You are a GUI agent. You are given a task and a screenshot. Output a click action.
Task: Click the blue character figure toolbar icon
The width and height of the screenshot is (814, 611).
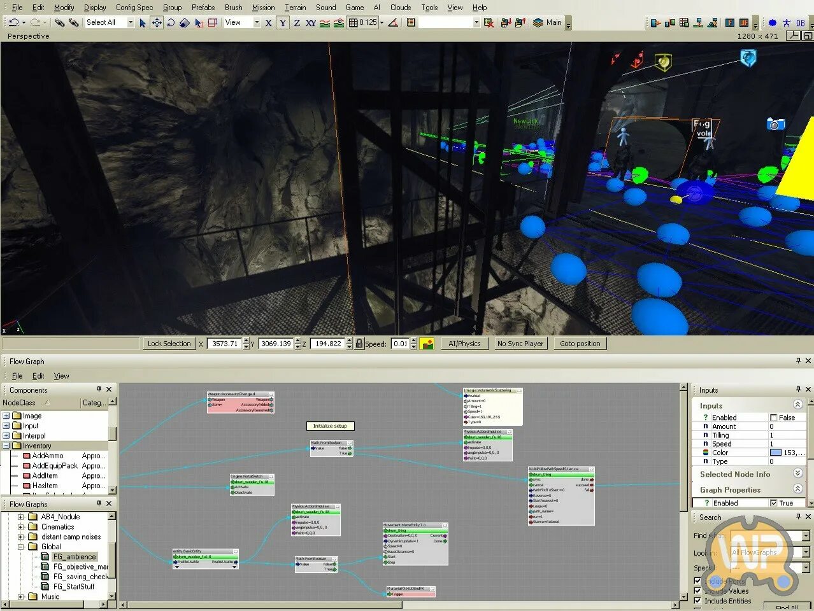coord(786,22)
